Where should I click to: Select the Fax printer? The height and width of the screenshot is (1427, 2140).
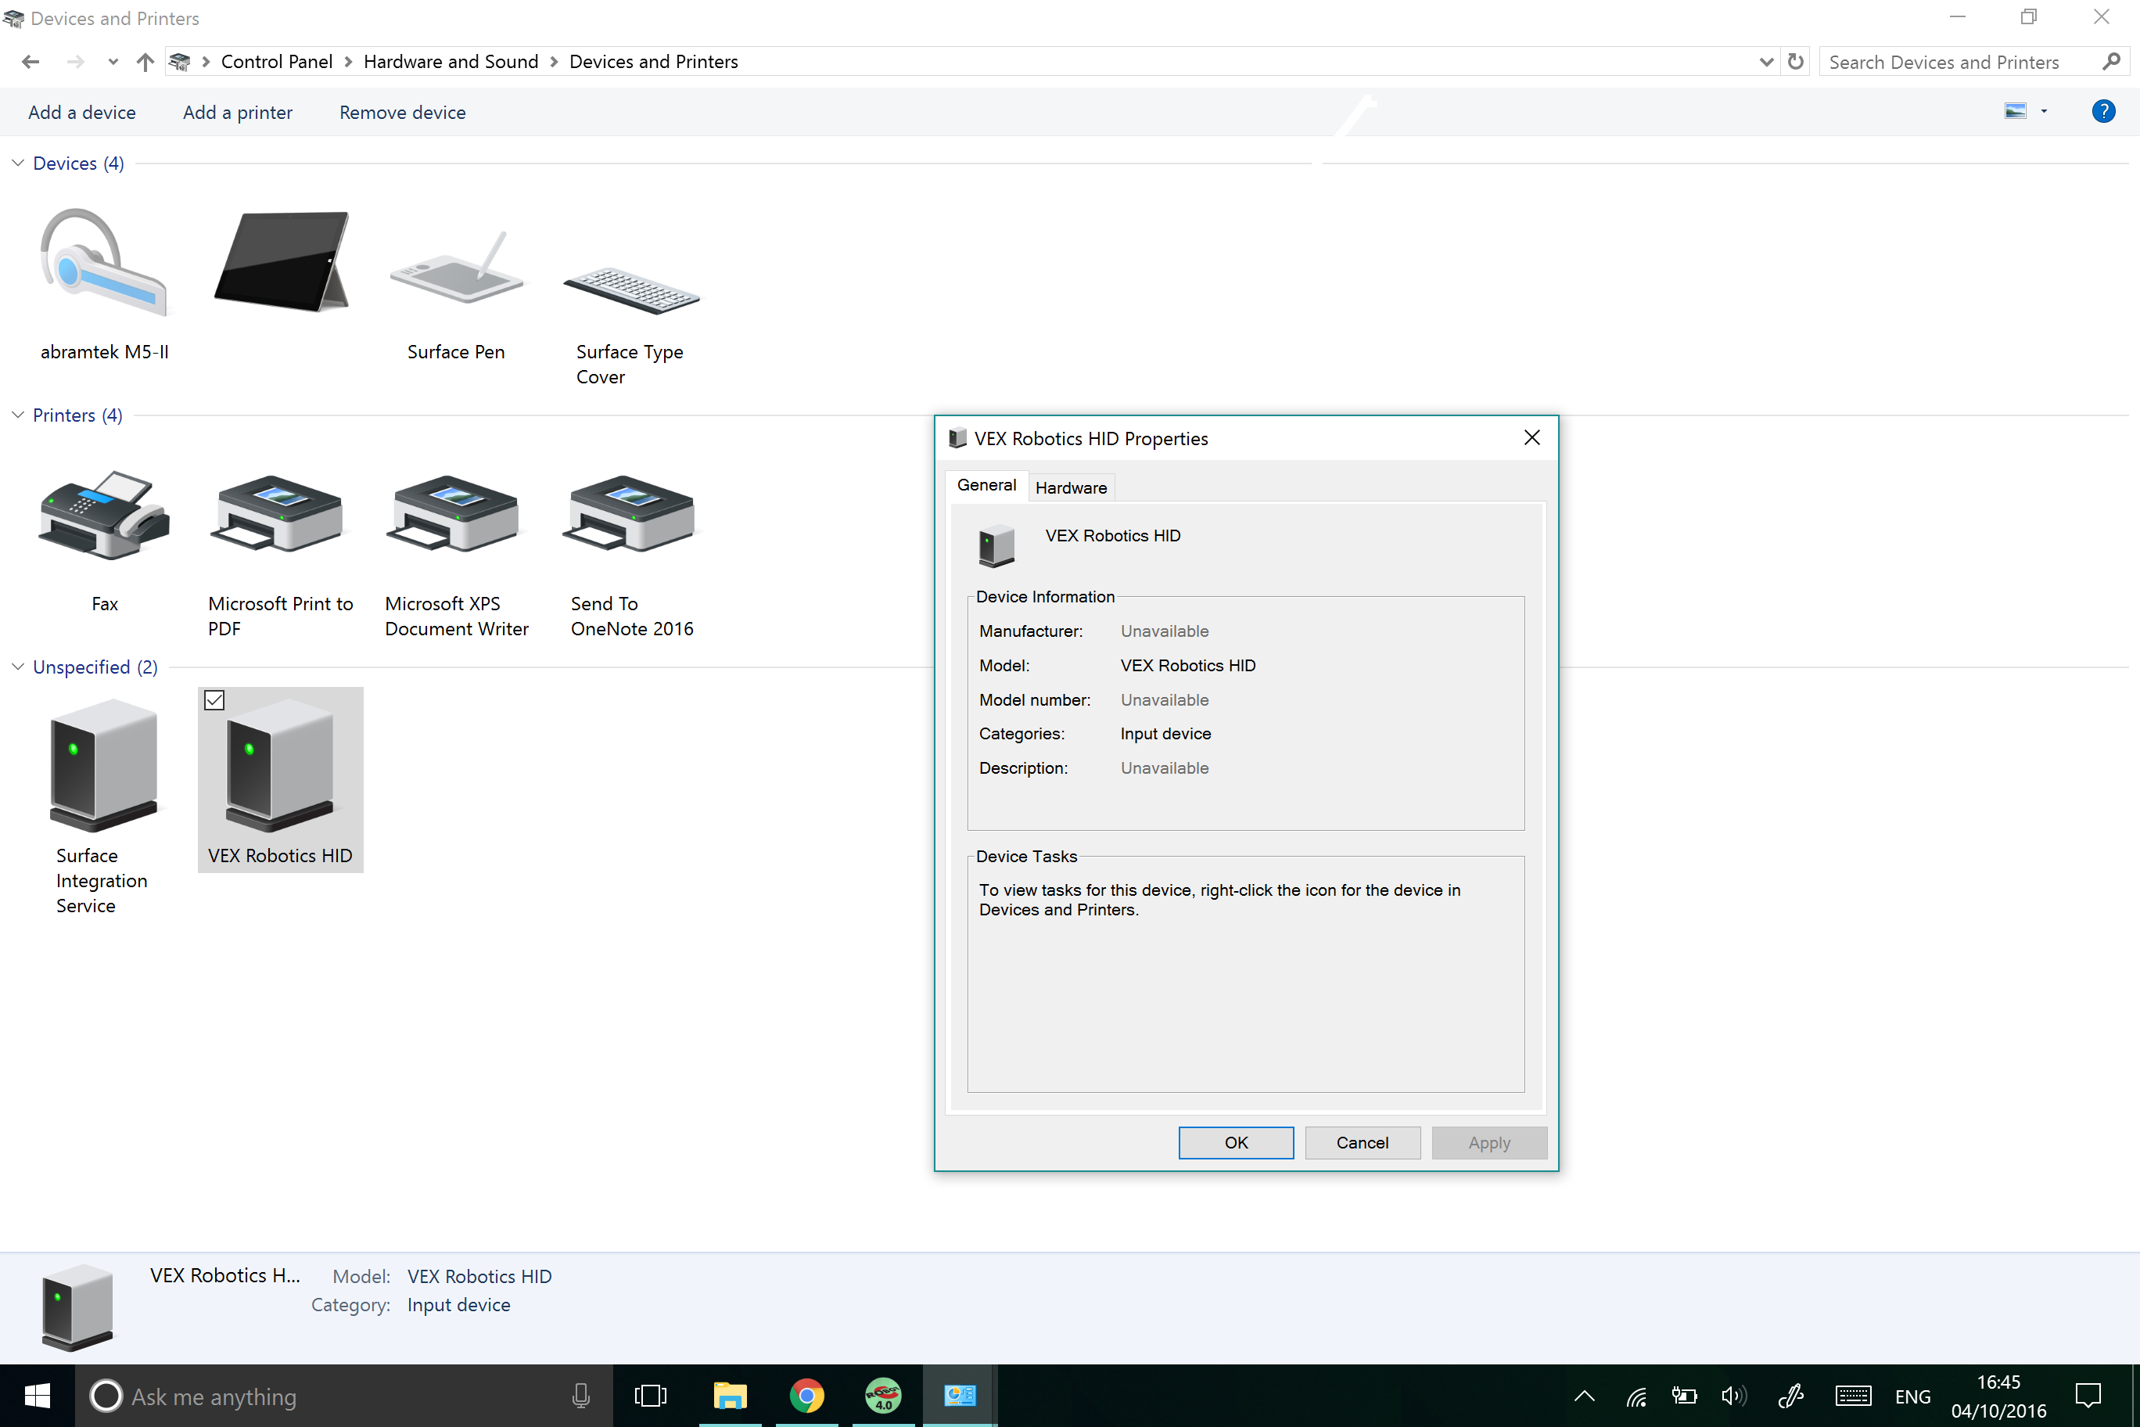click(104, 541)
